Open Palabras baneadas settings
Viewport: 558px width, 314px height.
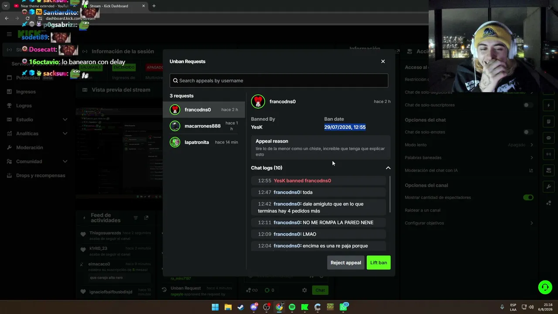469,157
